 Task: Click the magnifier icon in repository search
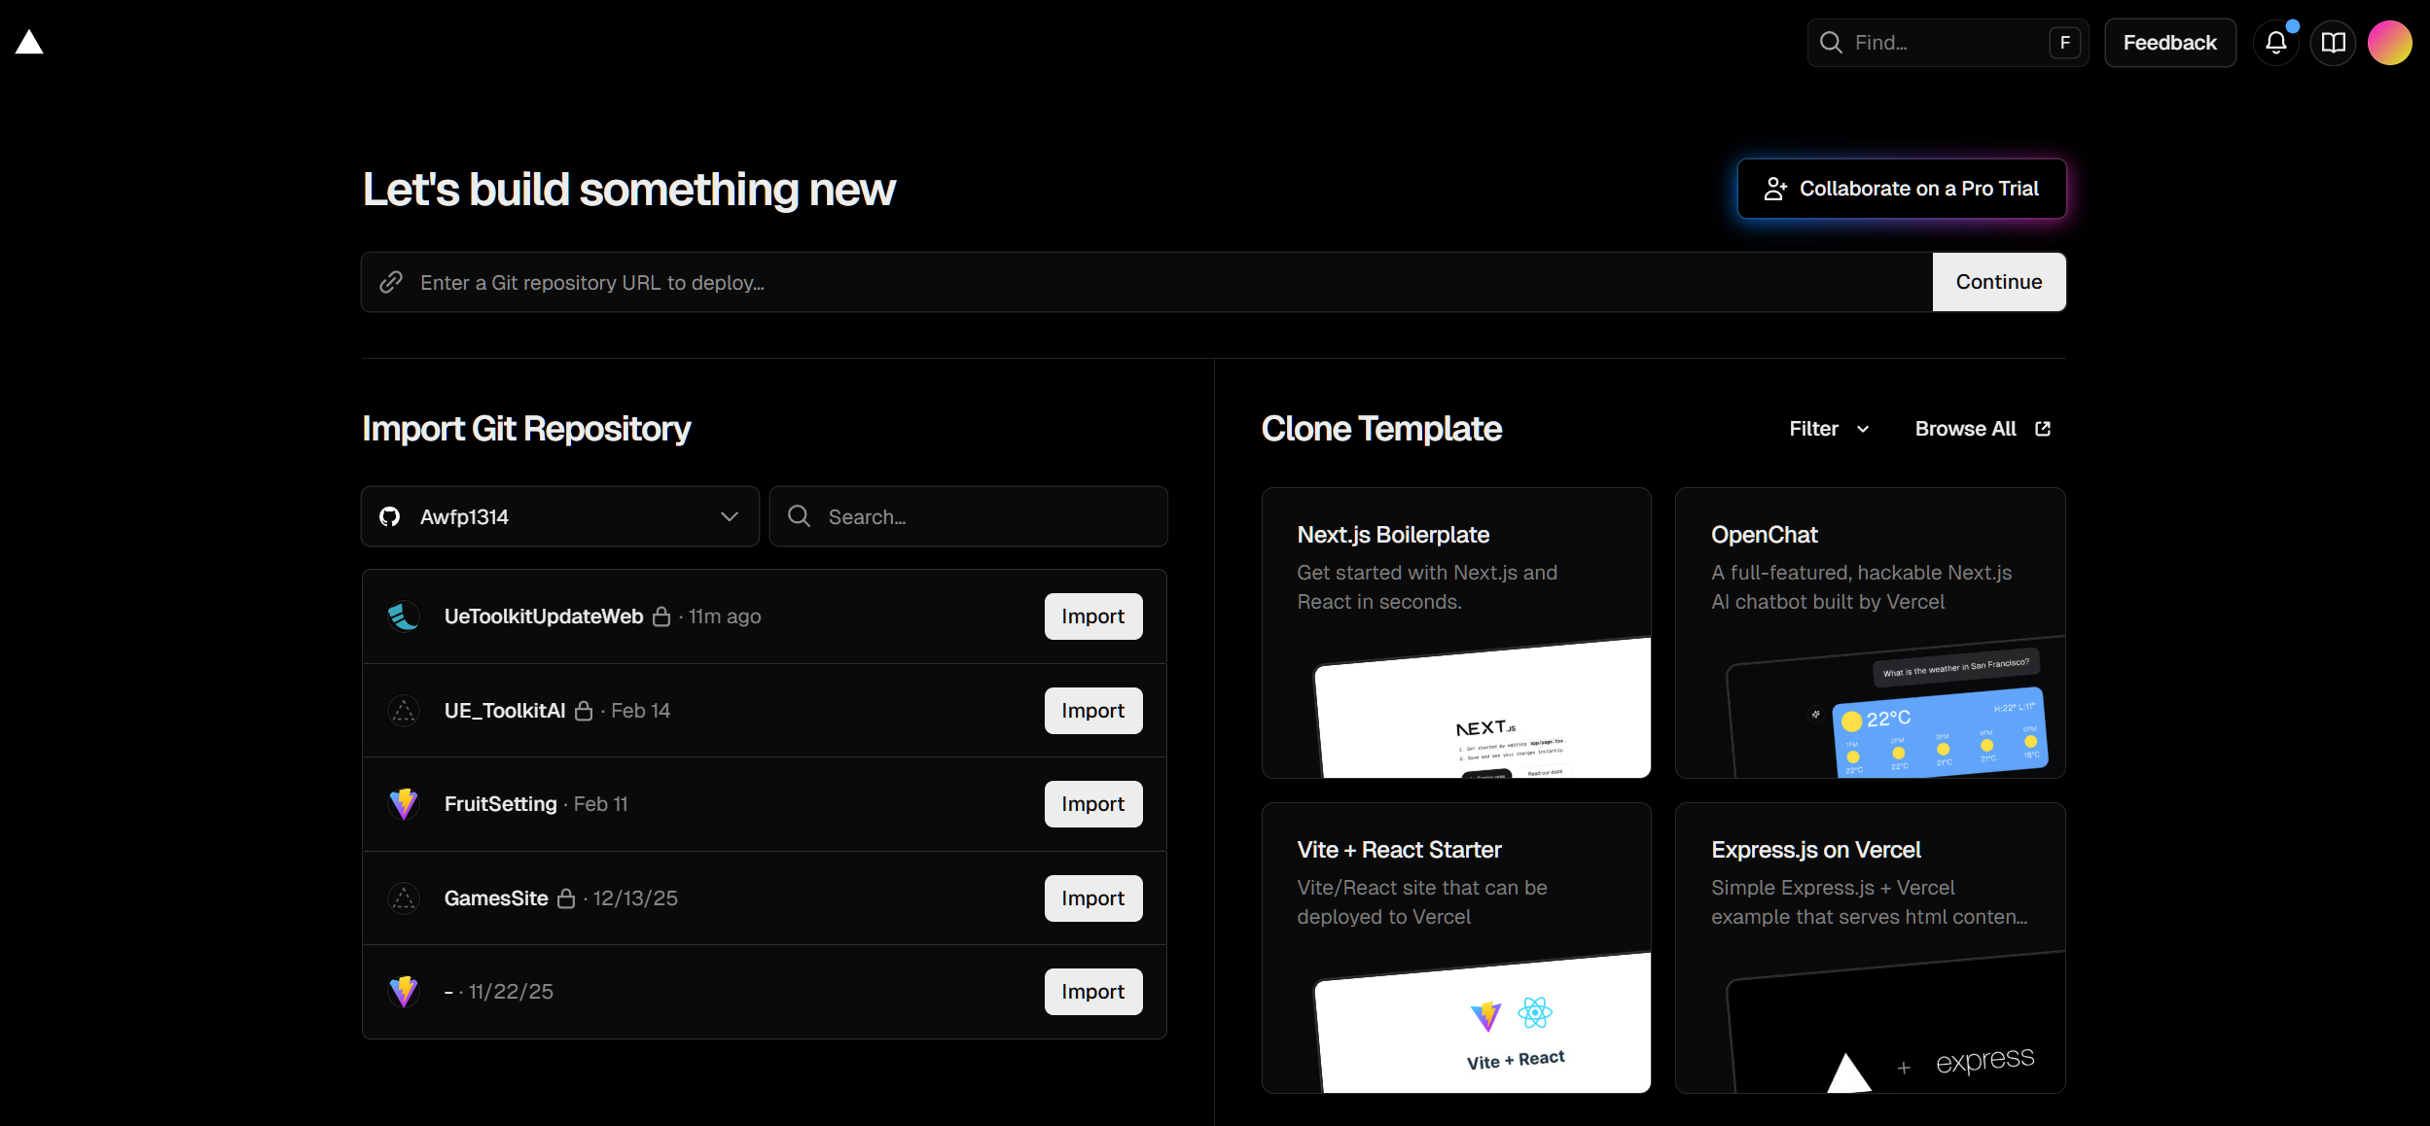coord(799,516)
